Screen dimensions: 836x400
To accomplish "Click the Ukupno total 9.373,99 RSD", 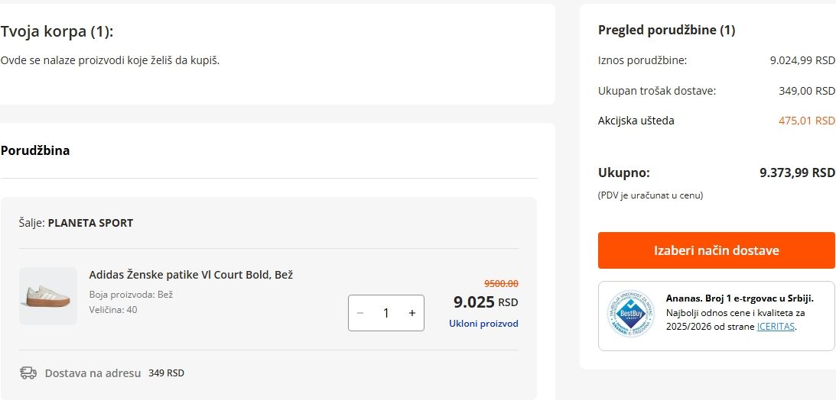I will [x=797, y=173].
